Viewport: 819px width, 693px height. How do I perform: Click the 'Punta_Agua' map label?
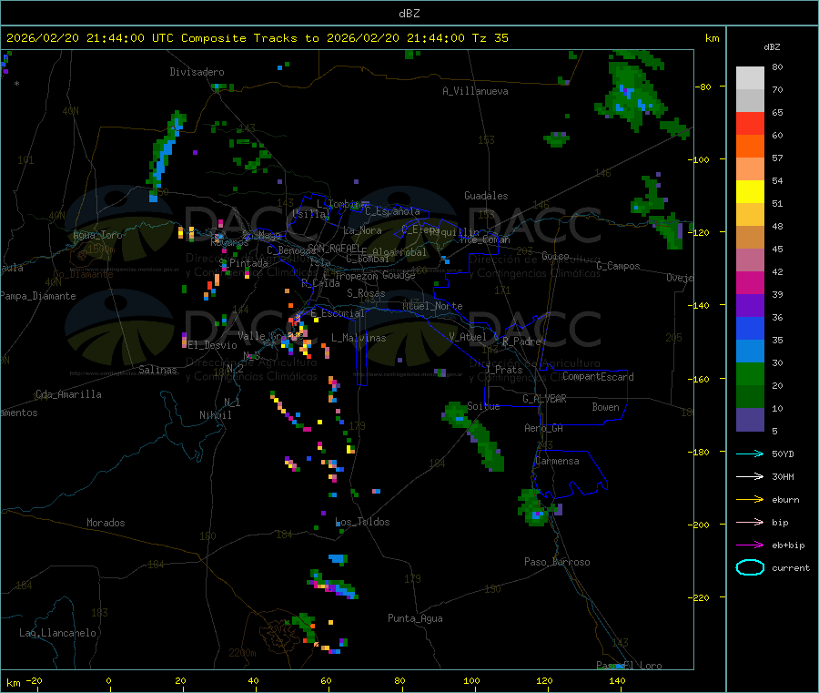tap(415, 619)
